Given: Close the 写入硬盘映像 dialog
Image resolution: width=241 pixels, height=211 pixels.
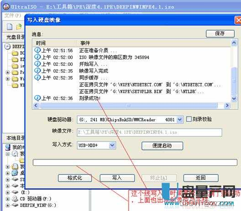Looking at the screenshot, I should (x=238, y=20).
